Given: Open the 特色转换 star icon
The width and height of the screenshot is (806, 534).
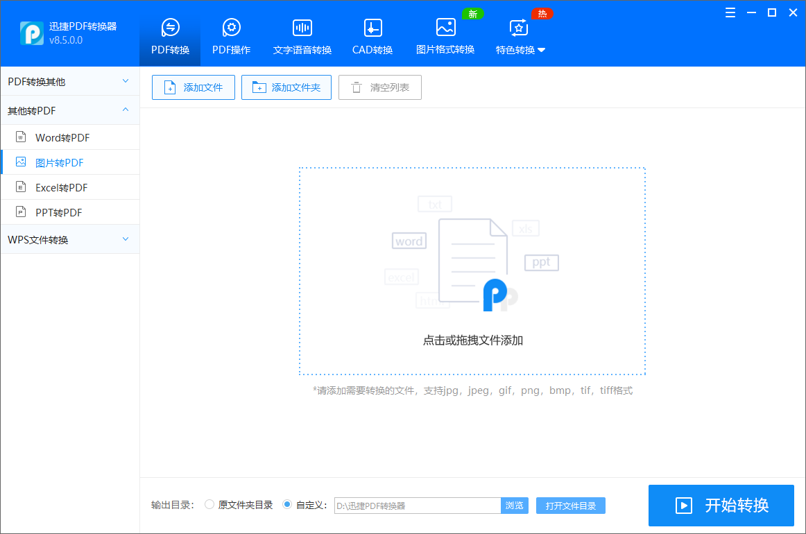Looking at the screenshot, I should tap(518, 28).
